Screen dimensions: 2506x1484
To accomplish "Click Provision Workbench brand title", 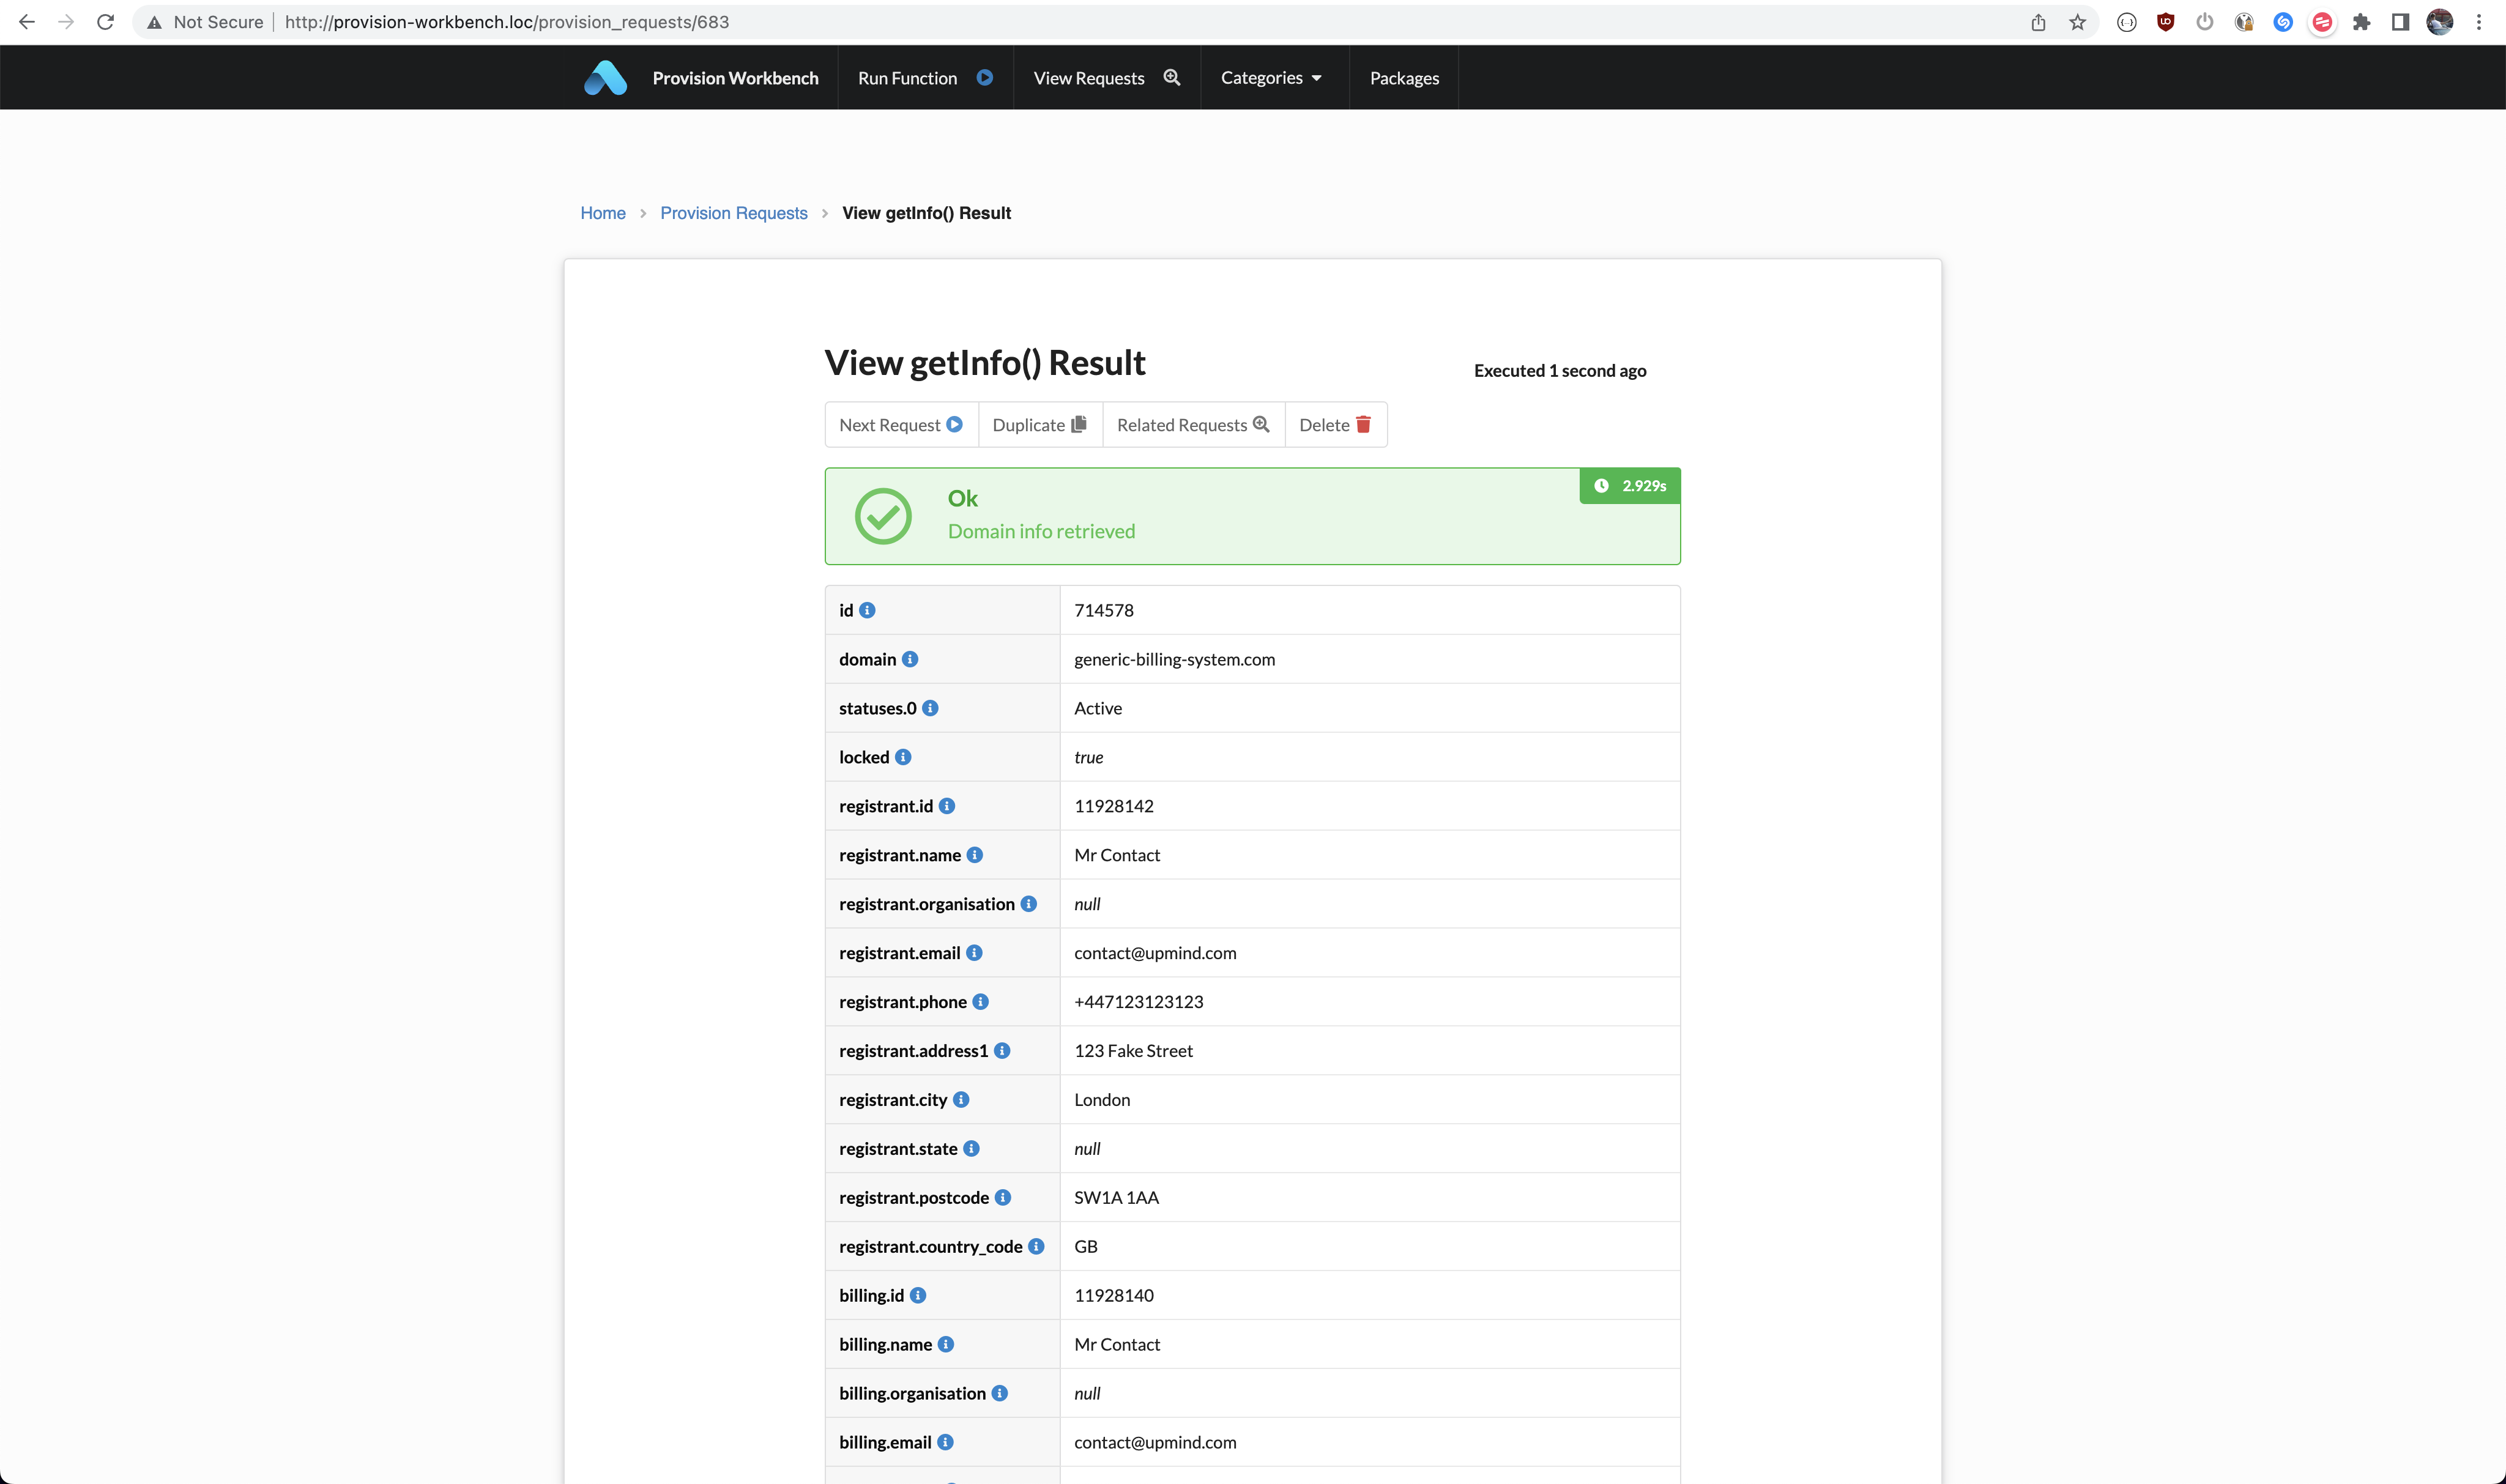I will [x=735, y=78].
